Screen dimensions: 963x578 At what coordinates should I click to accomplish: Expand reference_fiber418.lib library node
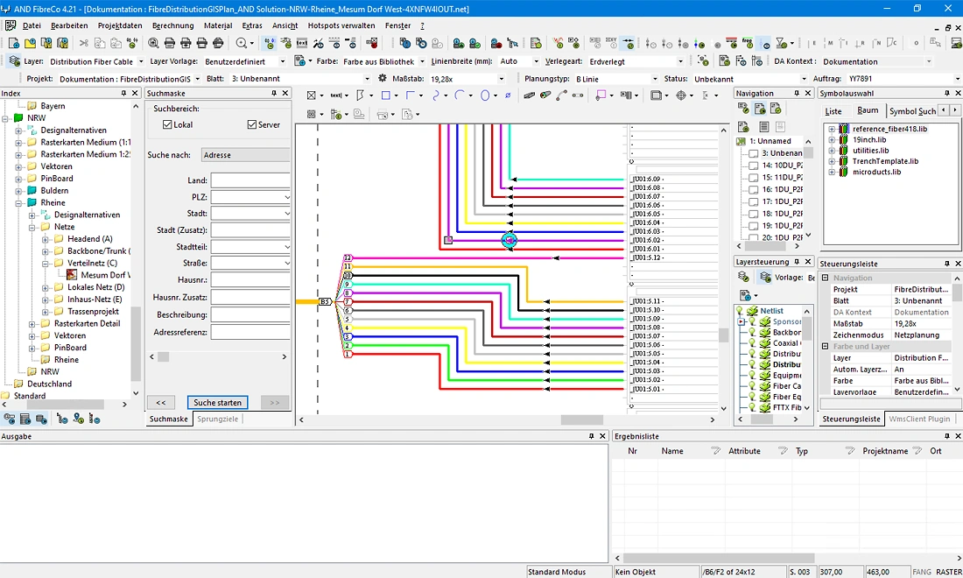[x=832, y=129]
